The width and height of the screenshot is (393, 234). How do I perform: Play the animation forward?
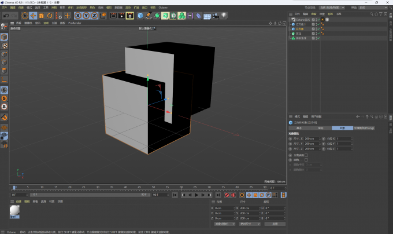click(196, 195)
